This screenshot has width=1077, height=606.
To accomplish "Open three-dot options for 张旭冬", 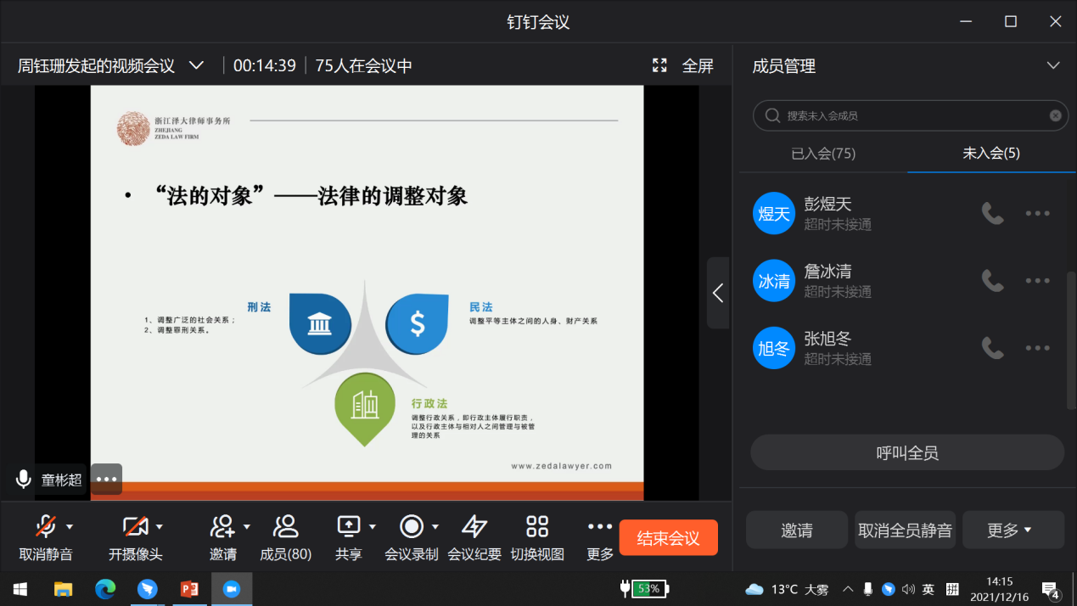I will tap(1037, 347).
